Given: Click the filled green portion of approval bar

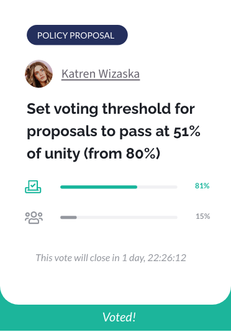Looking at the screenshot, I should click(99, 187).
